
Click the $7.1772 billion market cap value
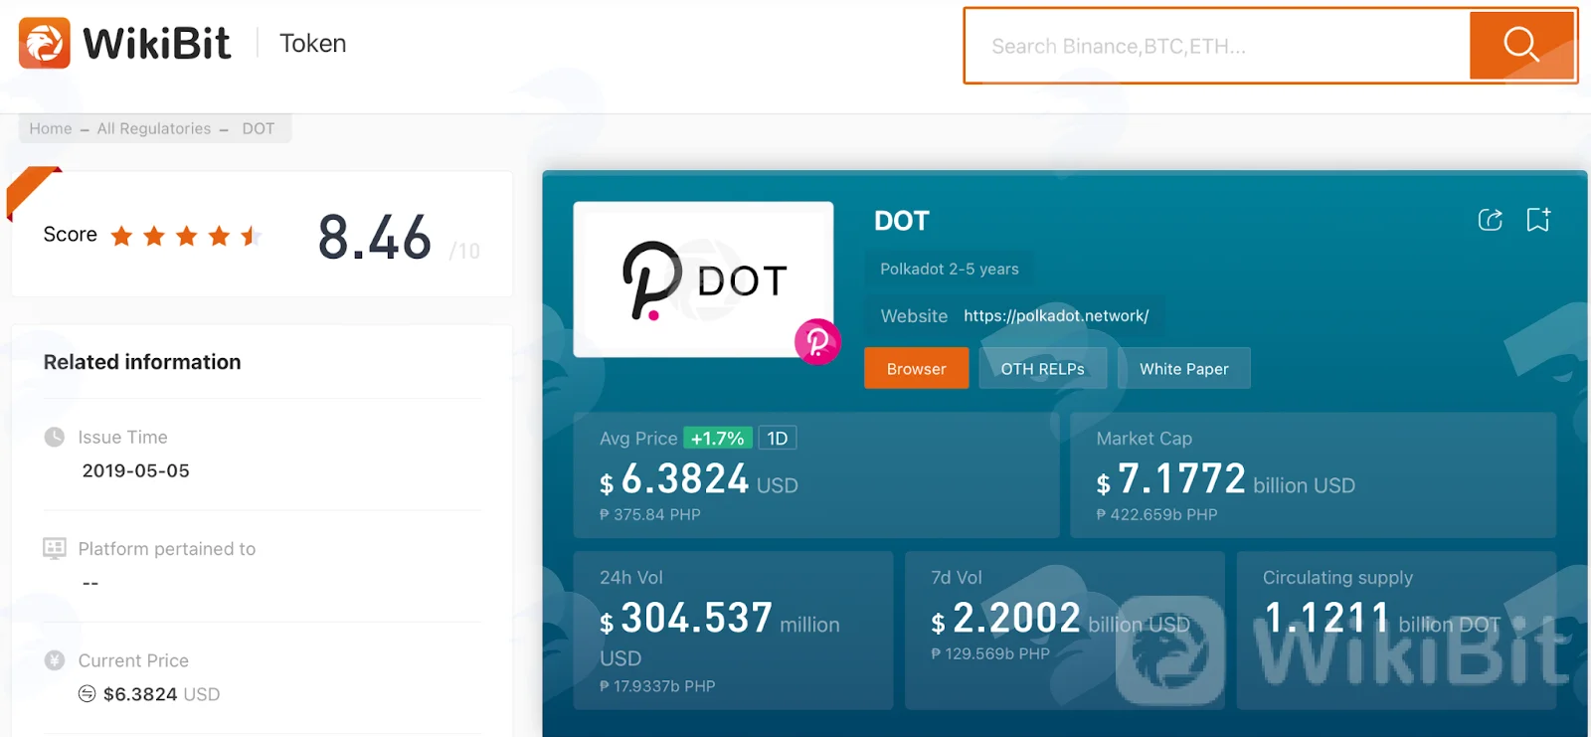(x=1225, y=480)
